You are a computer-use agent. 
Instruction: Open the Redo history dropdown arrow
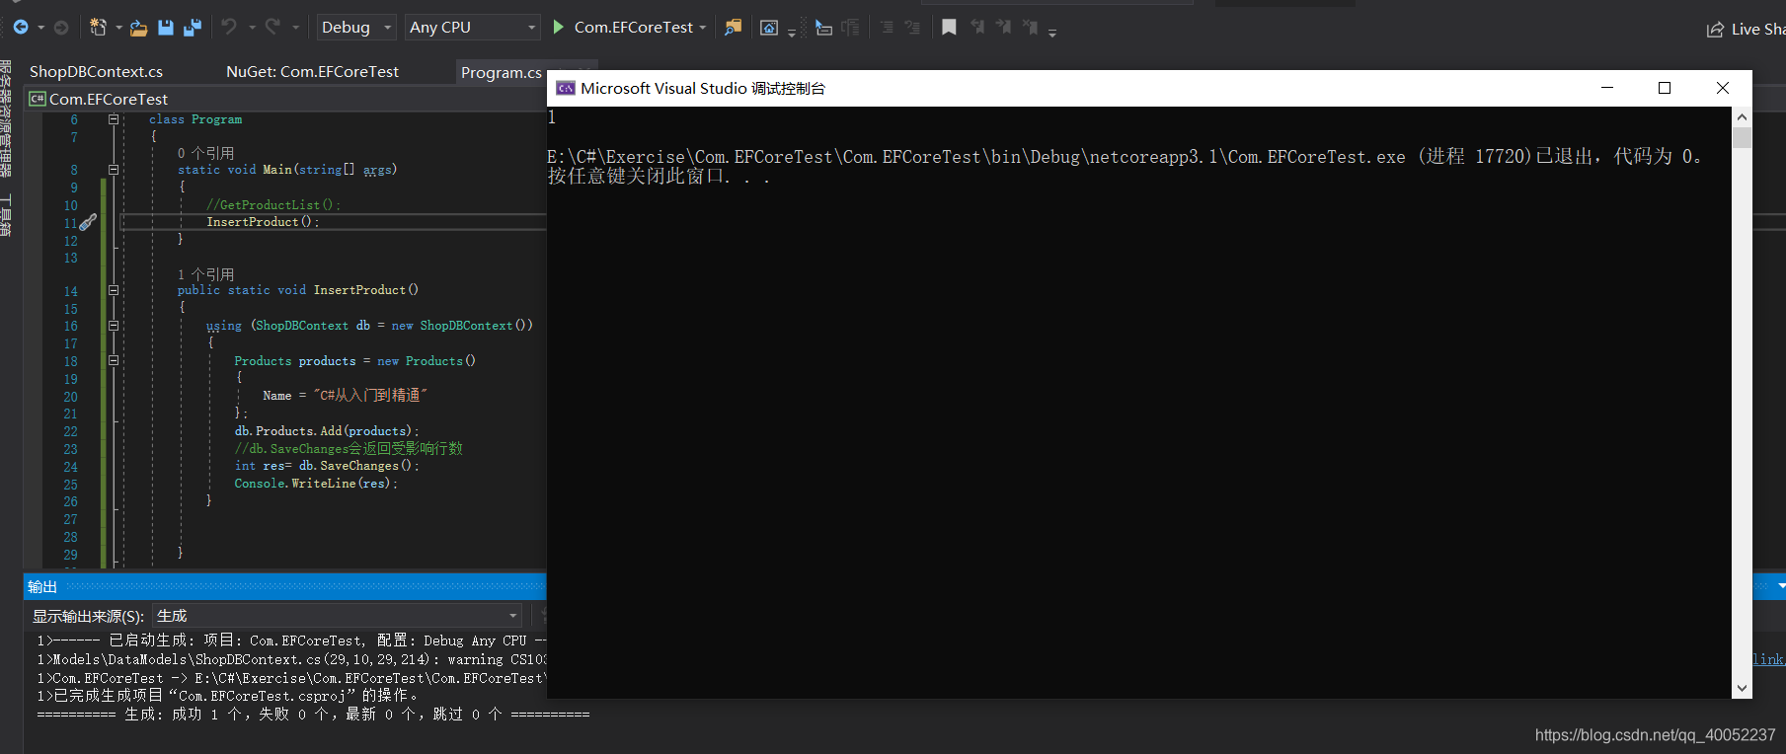click(x=295, y=28)
